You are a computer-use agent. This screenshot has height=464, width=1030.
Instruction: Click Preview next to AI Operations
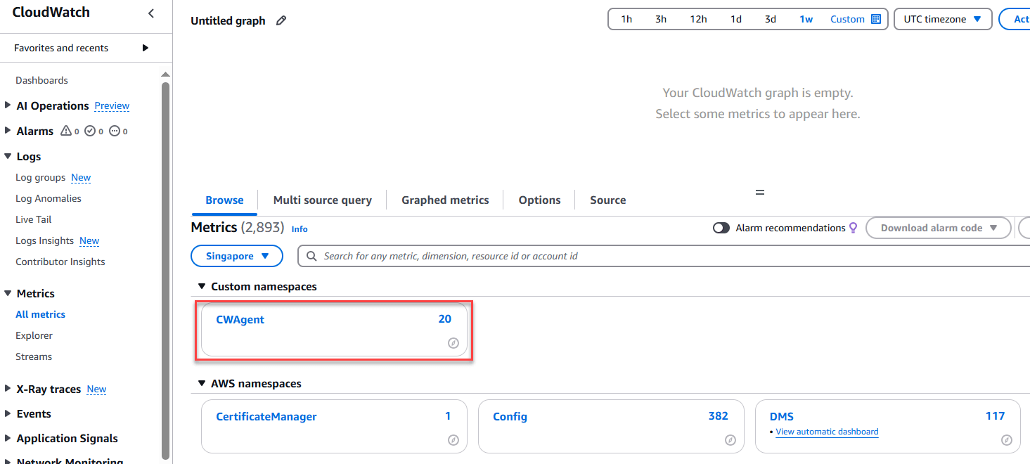click(x=111, y=105)
